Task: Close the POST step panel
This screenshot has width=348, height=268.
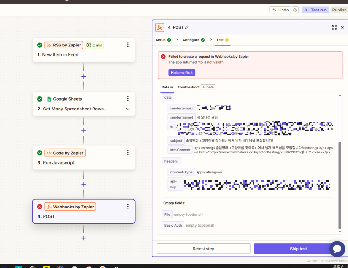Action: point(342,27)
